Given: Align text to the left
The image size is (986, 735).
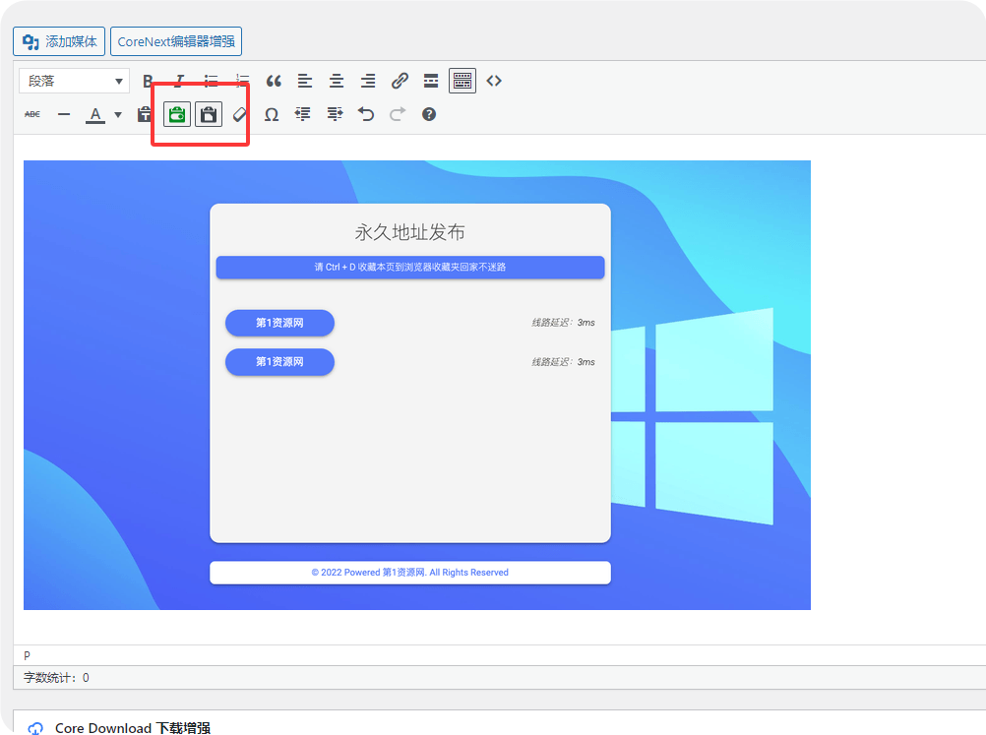Looking at the screenshot, I should [x=305, y=81].
